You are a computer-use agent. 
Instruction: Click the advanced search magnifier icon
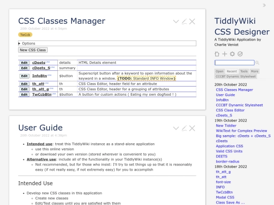tap(257, 63)
